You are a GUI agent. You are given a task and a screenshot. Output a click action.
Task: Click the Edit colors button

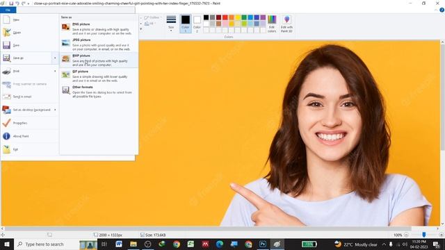pos(272,24)
